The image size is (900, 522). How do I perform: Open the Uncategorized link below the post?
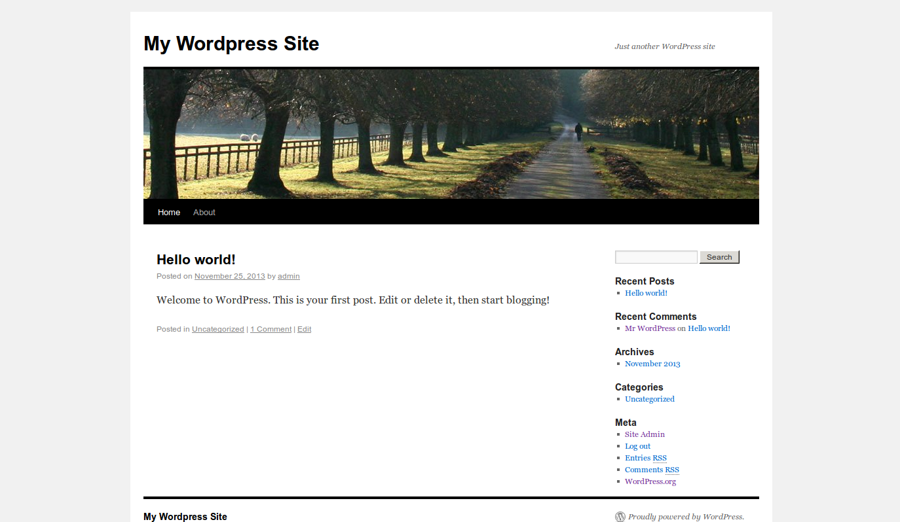coord(217,329)
